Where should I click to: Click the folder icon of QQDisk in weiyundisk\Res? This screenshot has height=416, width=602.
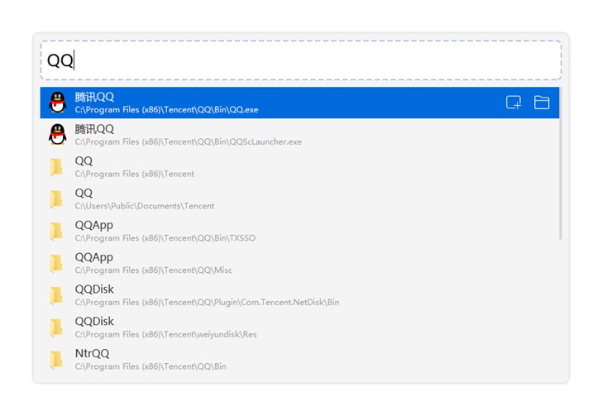[x=56, y=328]
